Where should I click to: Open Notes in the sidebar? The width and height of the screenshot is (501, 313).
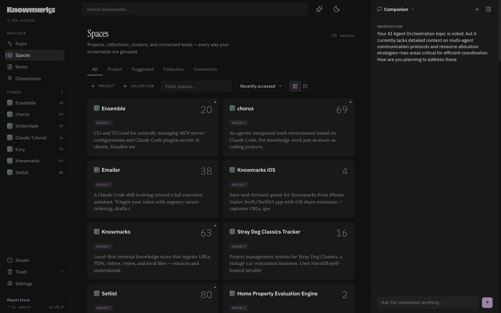click(x=35, y=67)
